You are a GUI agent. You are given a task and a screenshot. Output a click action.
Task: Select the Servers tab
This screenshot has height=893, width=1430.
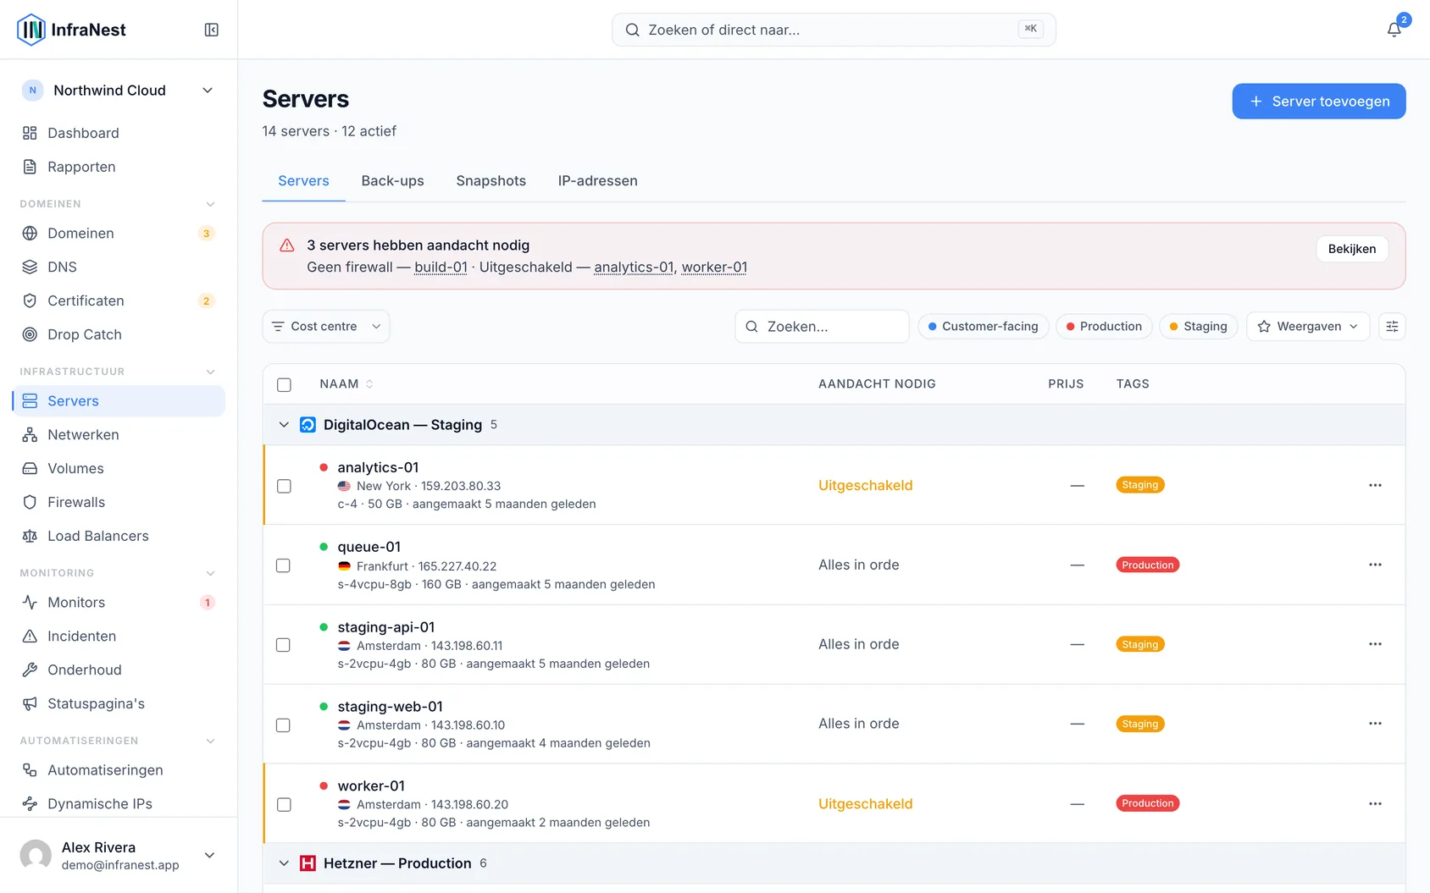tap(303, 181)
